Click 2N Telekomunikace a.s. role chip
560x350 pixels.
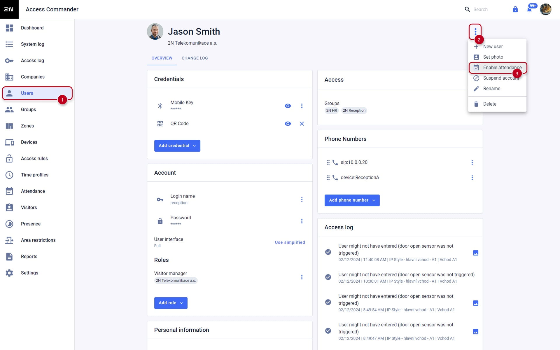[176, 281]
